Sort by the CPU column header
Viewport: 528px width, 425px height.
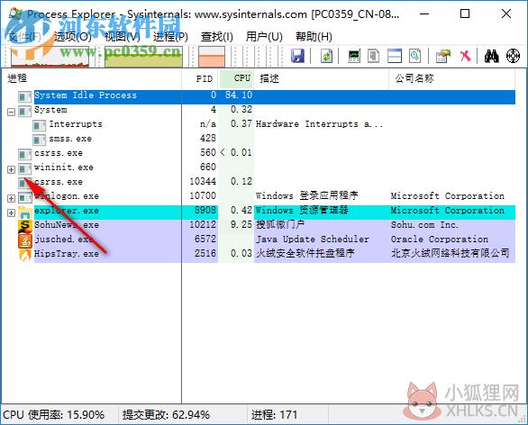[236, 78]
